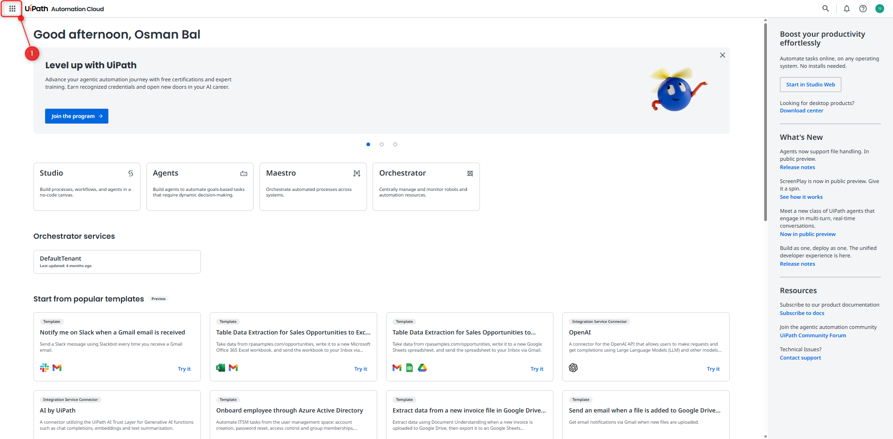Try it for the OpenAI connector
Viewport: 893px width, 439px height.
(x=713, y=369)
